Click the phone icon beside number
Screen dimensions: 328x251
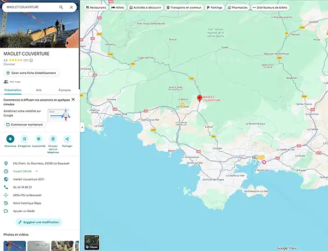click(6, 187)
